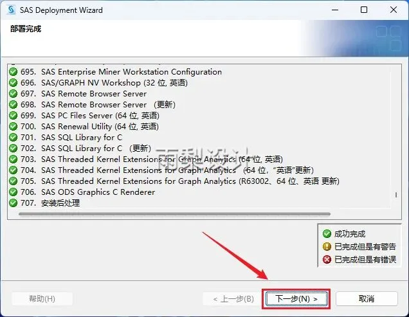Select row 702 SAS SQL Library for C (更新)
Screen dimensions: 409x317
pos(80,149)
